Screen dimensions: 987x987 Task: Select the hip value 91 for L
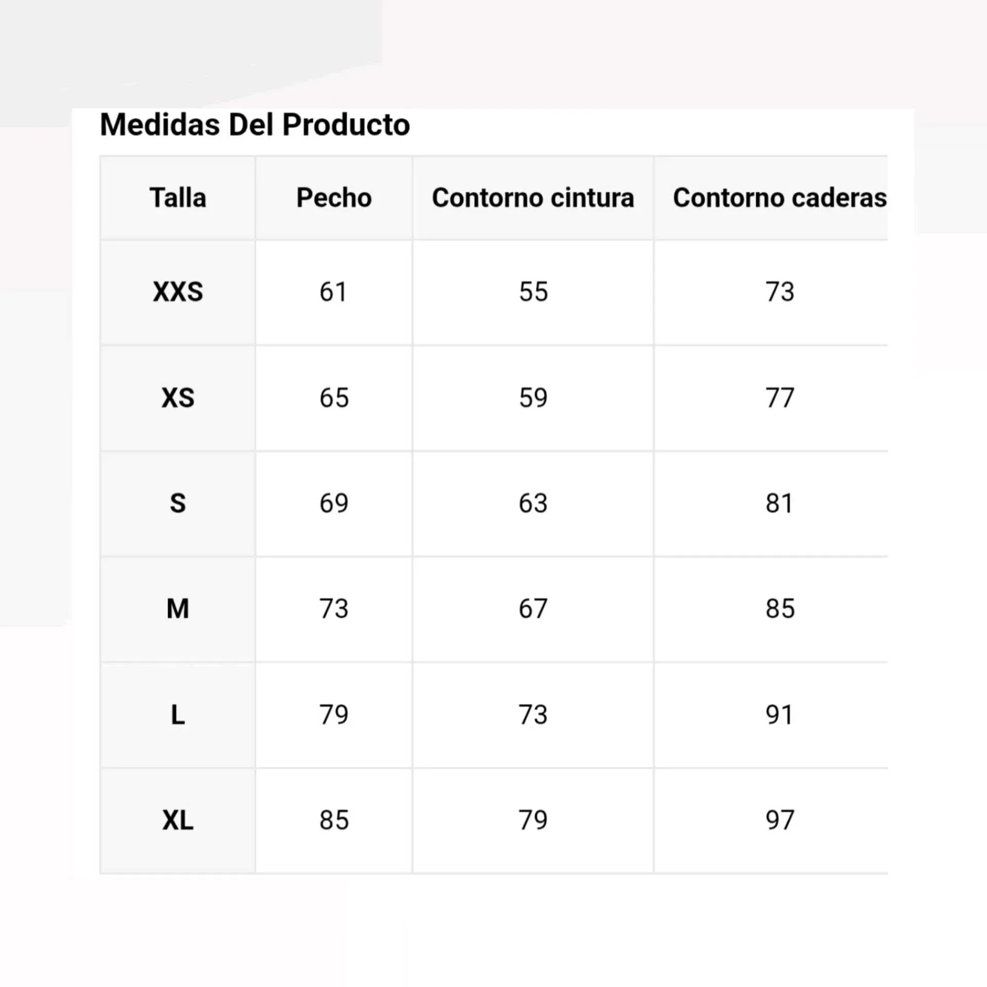coord(779,715)
